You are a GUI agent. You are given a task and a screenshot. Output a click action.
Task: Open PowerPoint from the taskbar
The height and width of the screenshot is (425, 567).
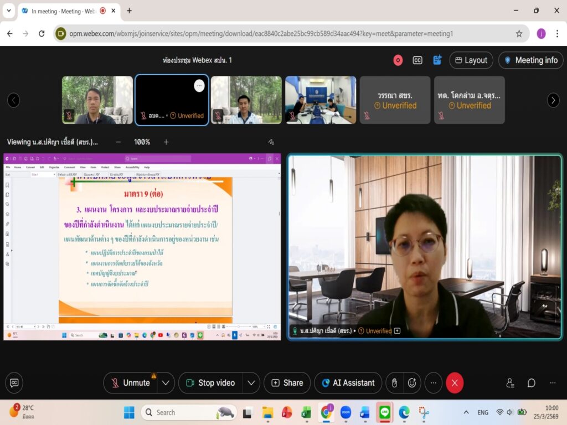click(287, 412)
